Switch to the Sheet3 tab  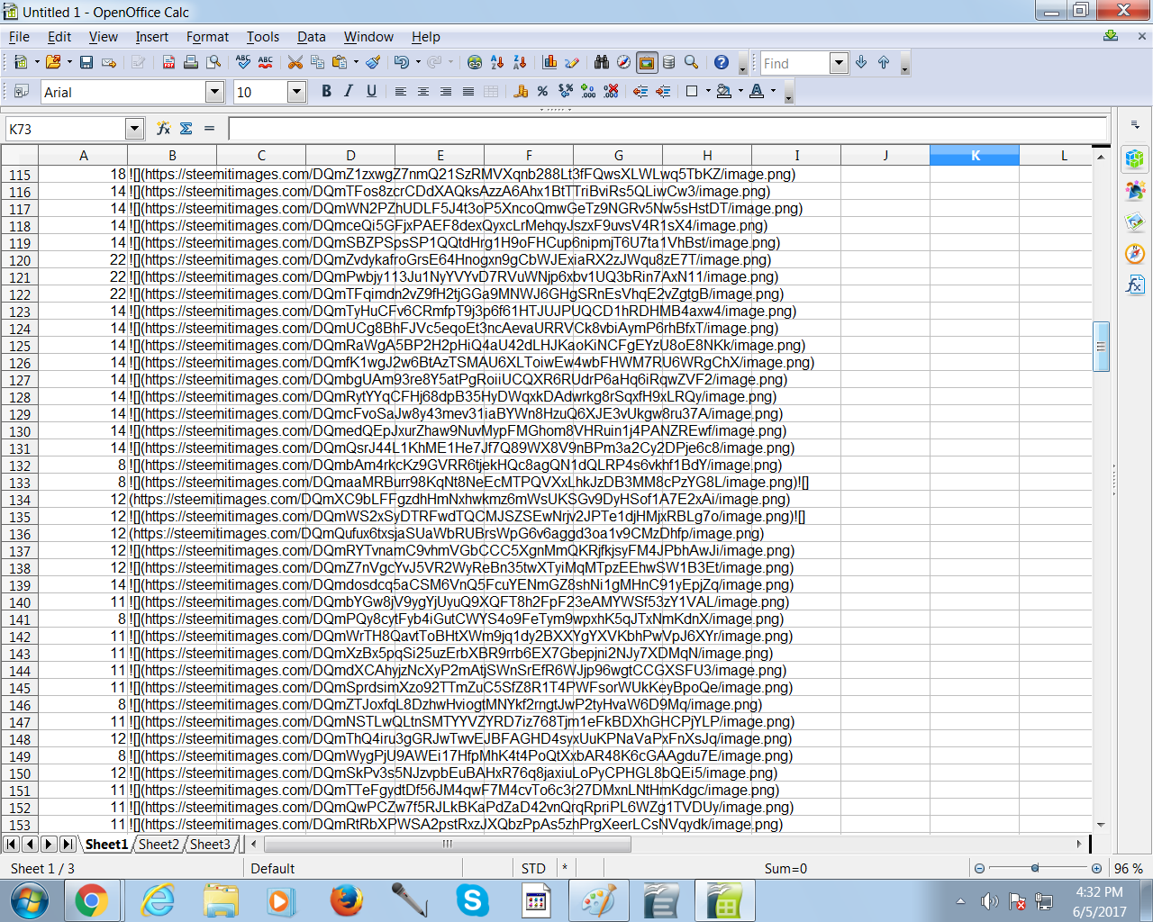210,845
